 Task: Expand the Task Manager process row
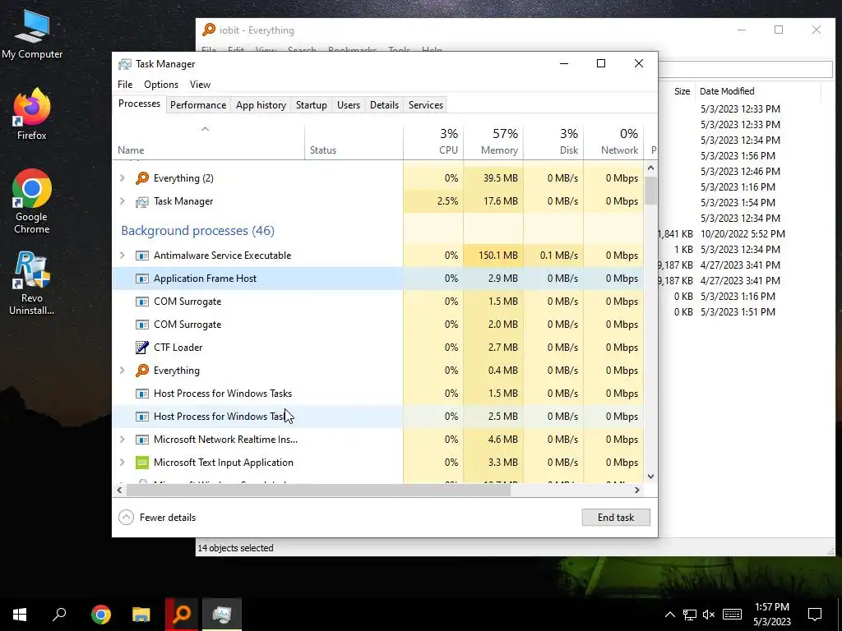pyautogui.click(x=122, y=201)
